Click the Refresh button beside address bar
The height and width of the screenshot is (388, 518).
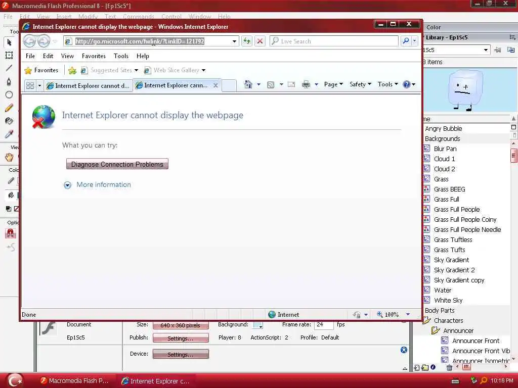click(247, 41)
